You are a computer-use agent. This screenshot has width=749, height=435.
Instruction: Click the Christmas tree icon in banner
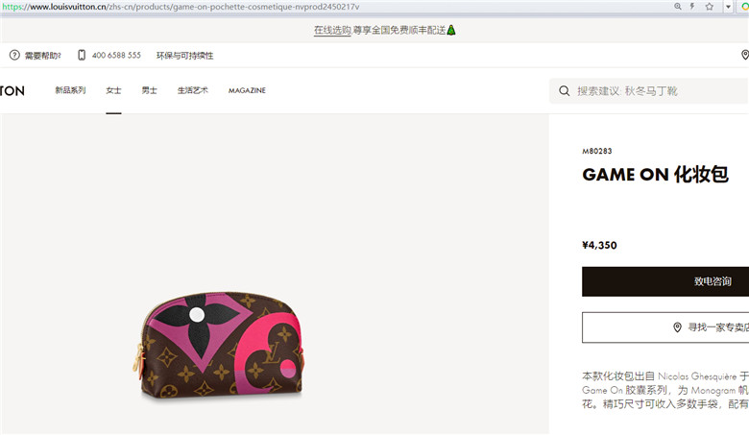451,30
